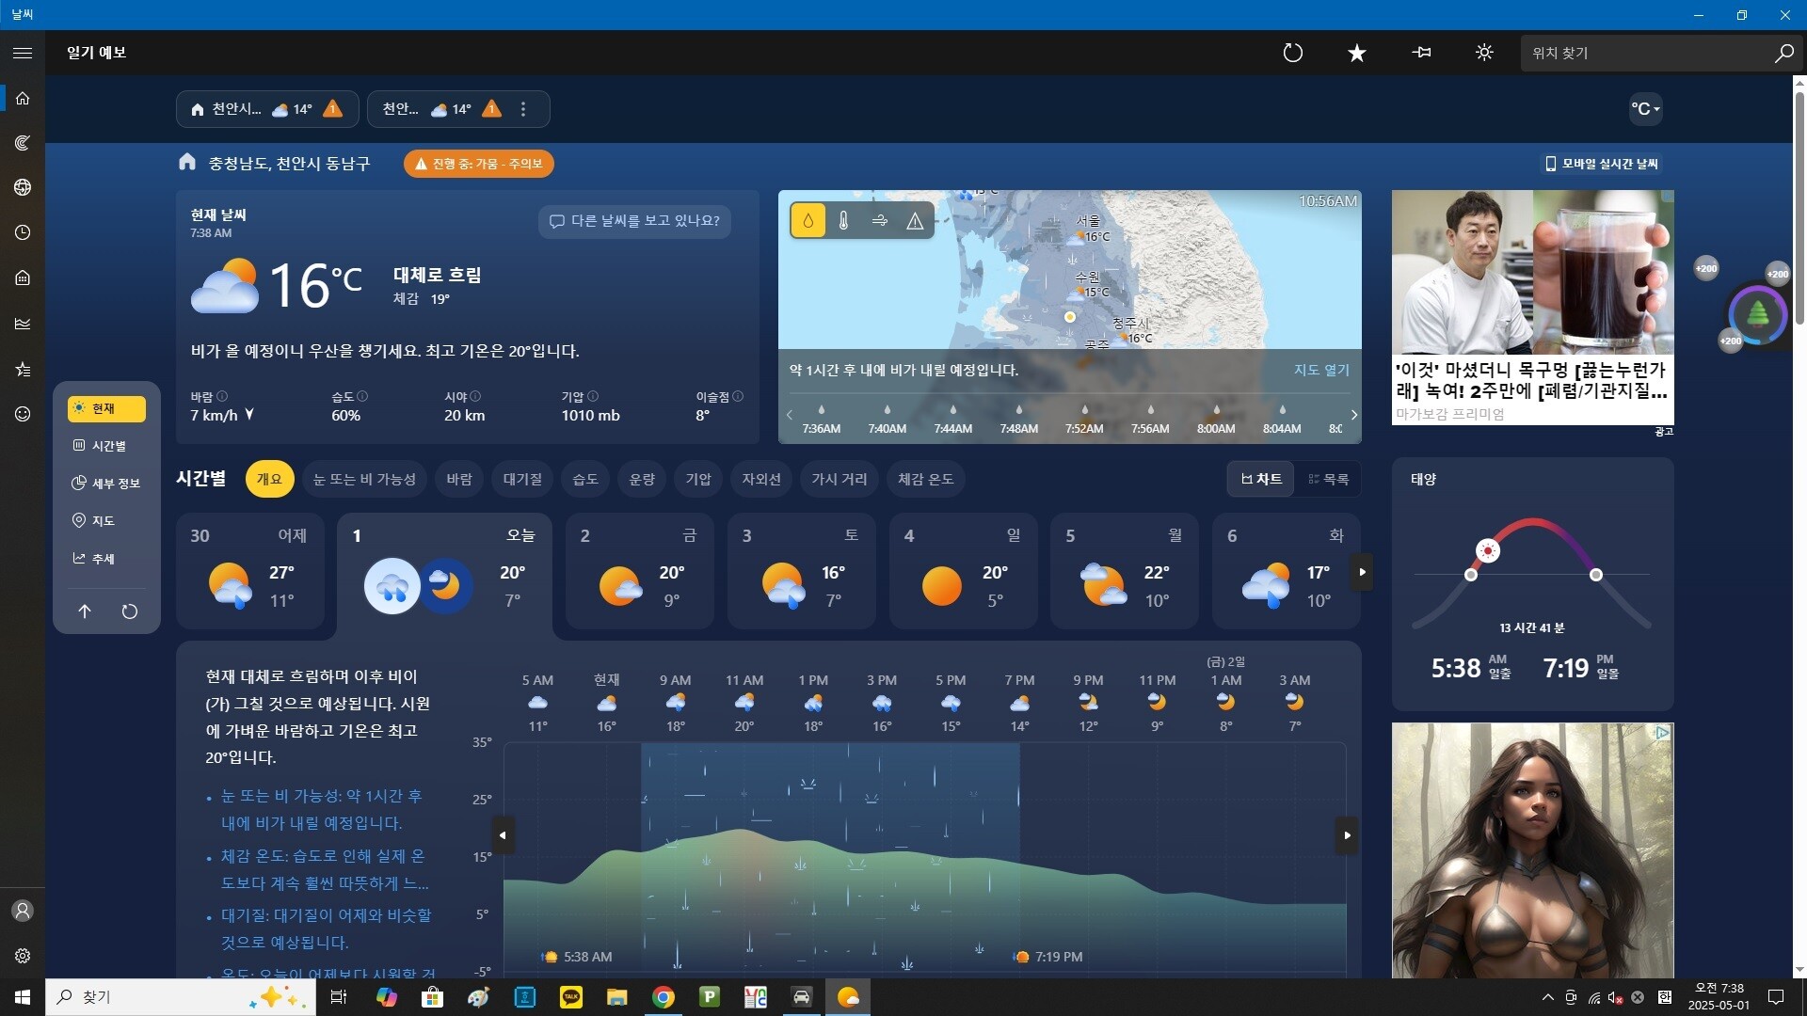
Task: Show next days in daily forecast
Action: point(1362,572)
